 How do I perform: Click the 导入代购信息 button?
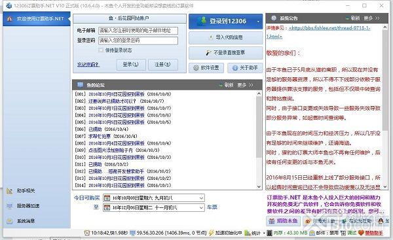click(x=225, y=37)
